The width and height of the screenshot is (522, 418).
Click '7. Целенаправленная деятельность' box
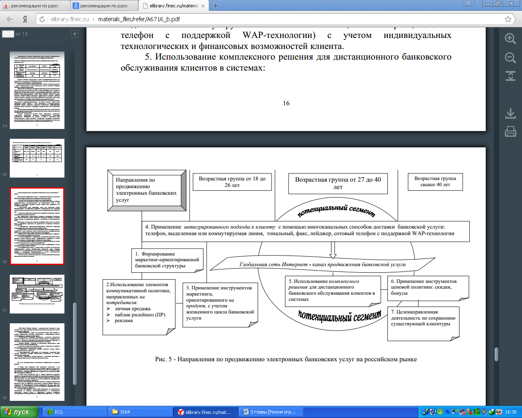423,324
